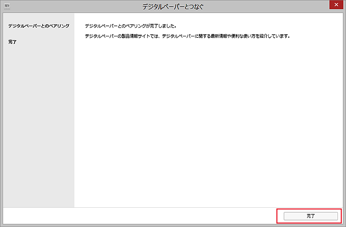Click the pairing-completed message on the first line
This screenshot has height=227, width=346.
130,26
